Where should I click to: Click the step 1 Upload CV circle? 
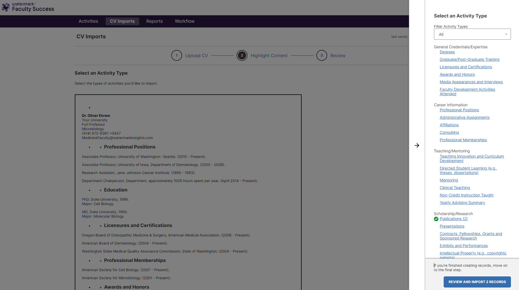(177, 55)
